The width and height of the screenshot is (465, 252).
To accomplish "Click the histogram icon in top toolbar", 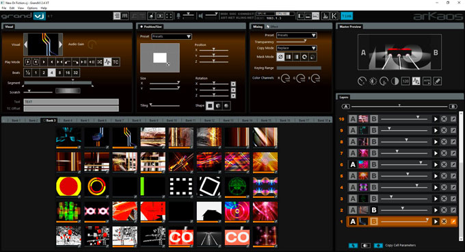I will coord(325,16).
